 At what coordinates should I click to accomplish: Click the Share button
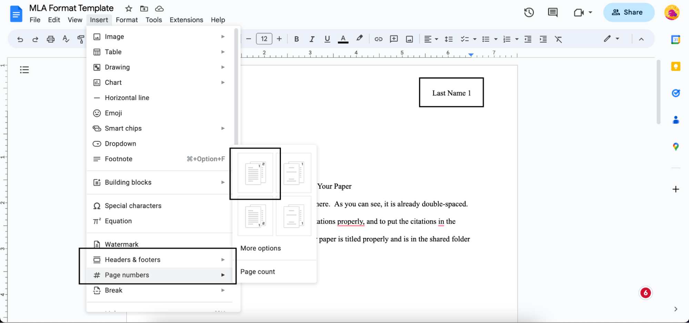pyautogui.click(x=629, y=12)
